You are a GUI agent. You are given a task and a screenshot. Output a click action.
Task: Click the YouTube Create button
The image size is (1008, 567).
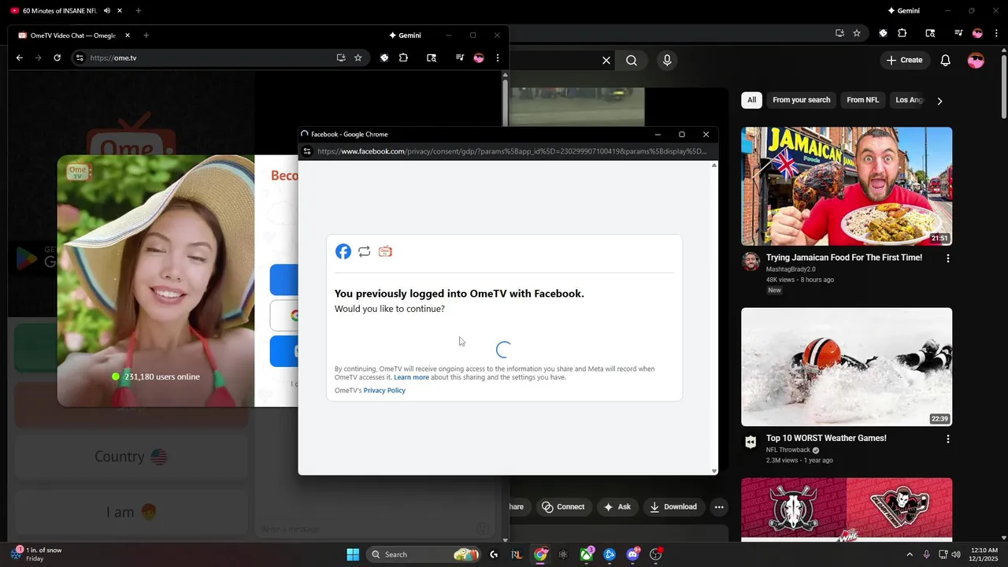[x=904, y=60]
